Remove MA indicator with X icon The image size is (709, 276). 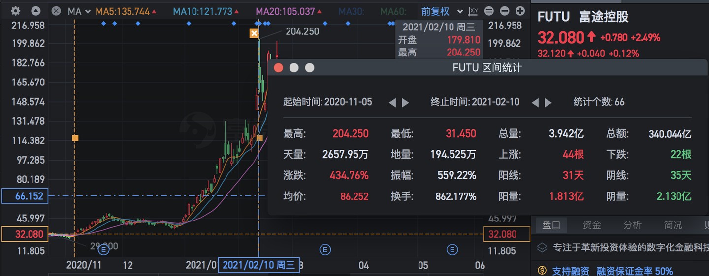tap(56, 11)
